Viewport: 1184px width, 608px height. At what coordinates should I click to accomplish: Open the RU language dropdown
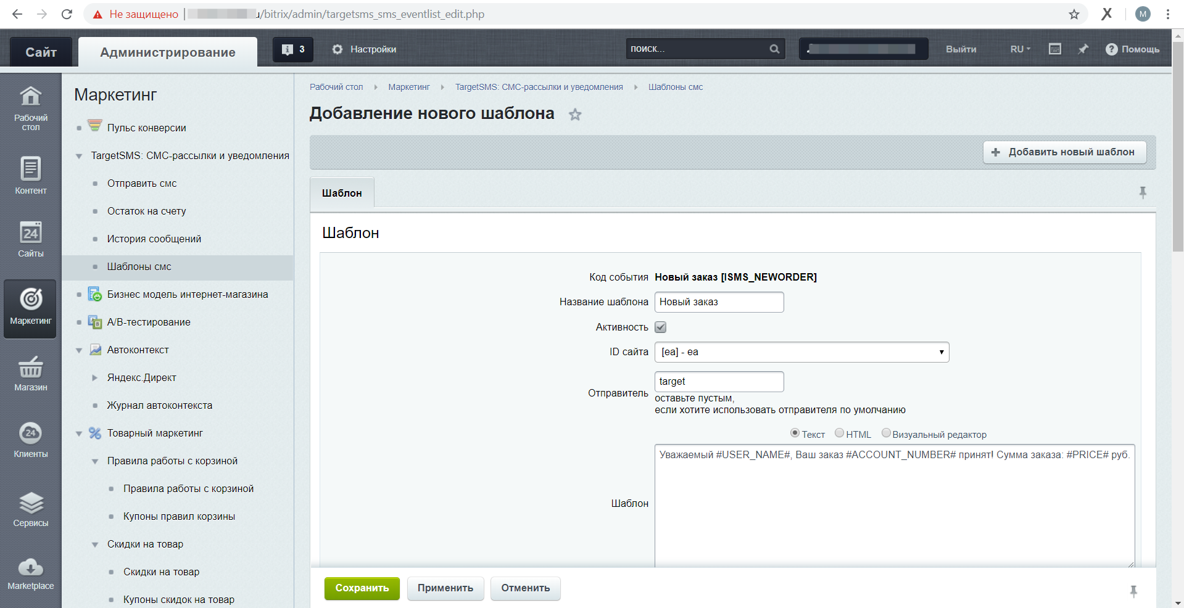[1020, 49]
